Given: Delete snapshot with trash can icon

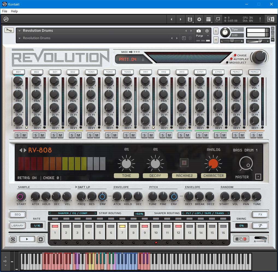Looking at the screenshot, I should pyautogui.click(x=190, y=38).
